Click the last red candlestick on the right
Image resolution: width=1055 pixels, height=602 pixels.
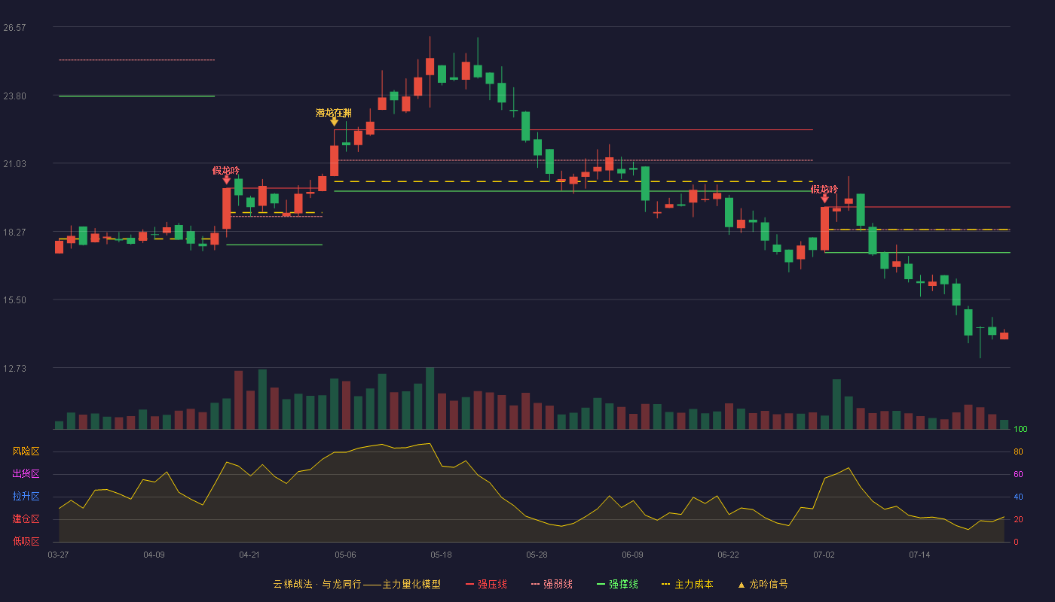pyautogui.click(x=1004, y=336)
